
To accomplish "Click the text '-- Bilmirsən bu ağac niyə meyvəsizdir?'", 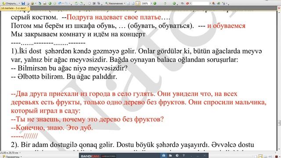I will [x=69, y=68].
